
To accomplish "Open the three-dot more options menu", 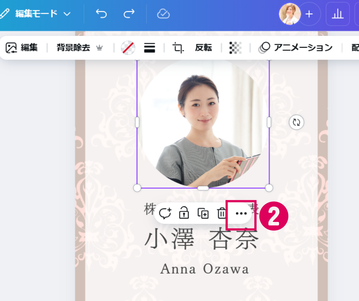I will (241, 214).
